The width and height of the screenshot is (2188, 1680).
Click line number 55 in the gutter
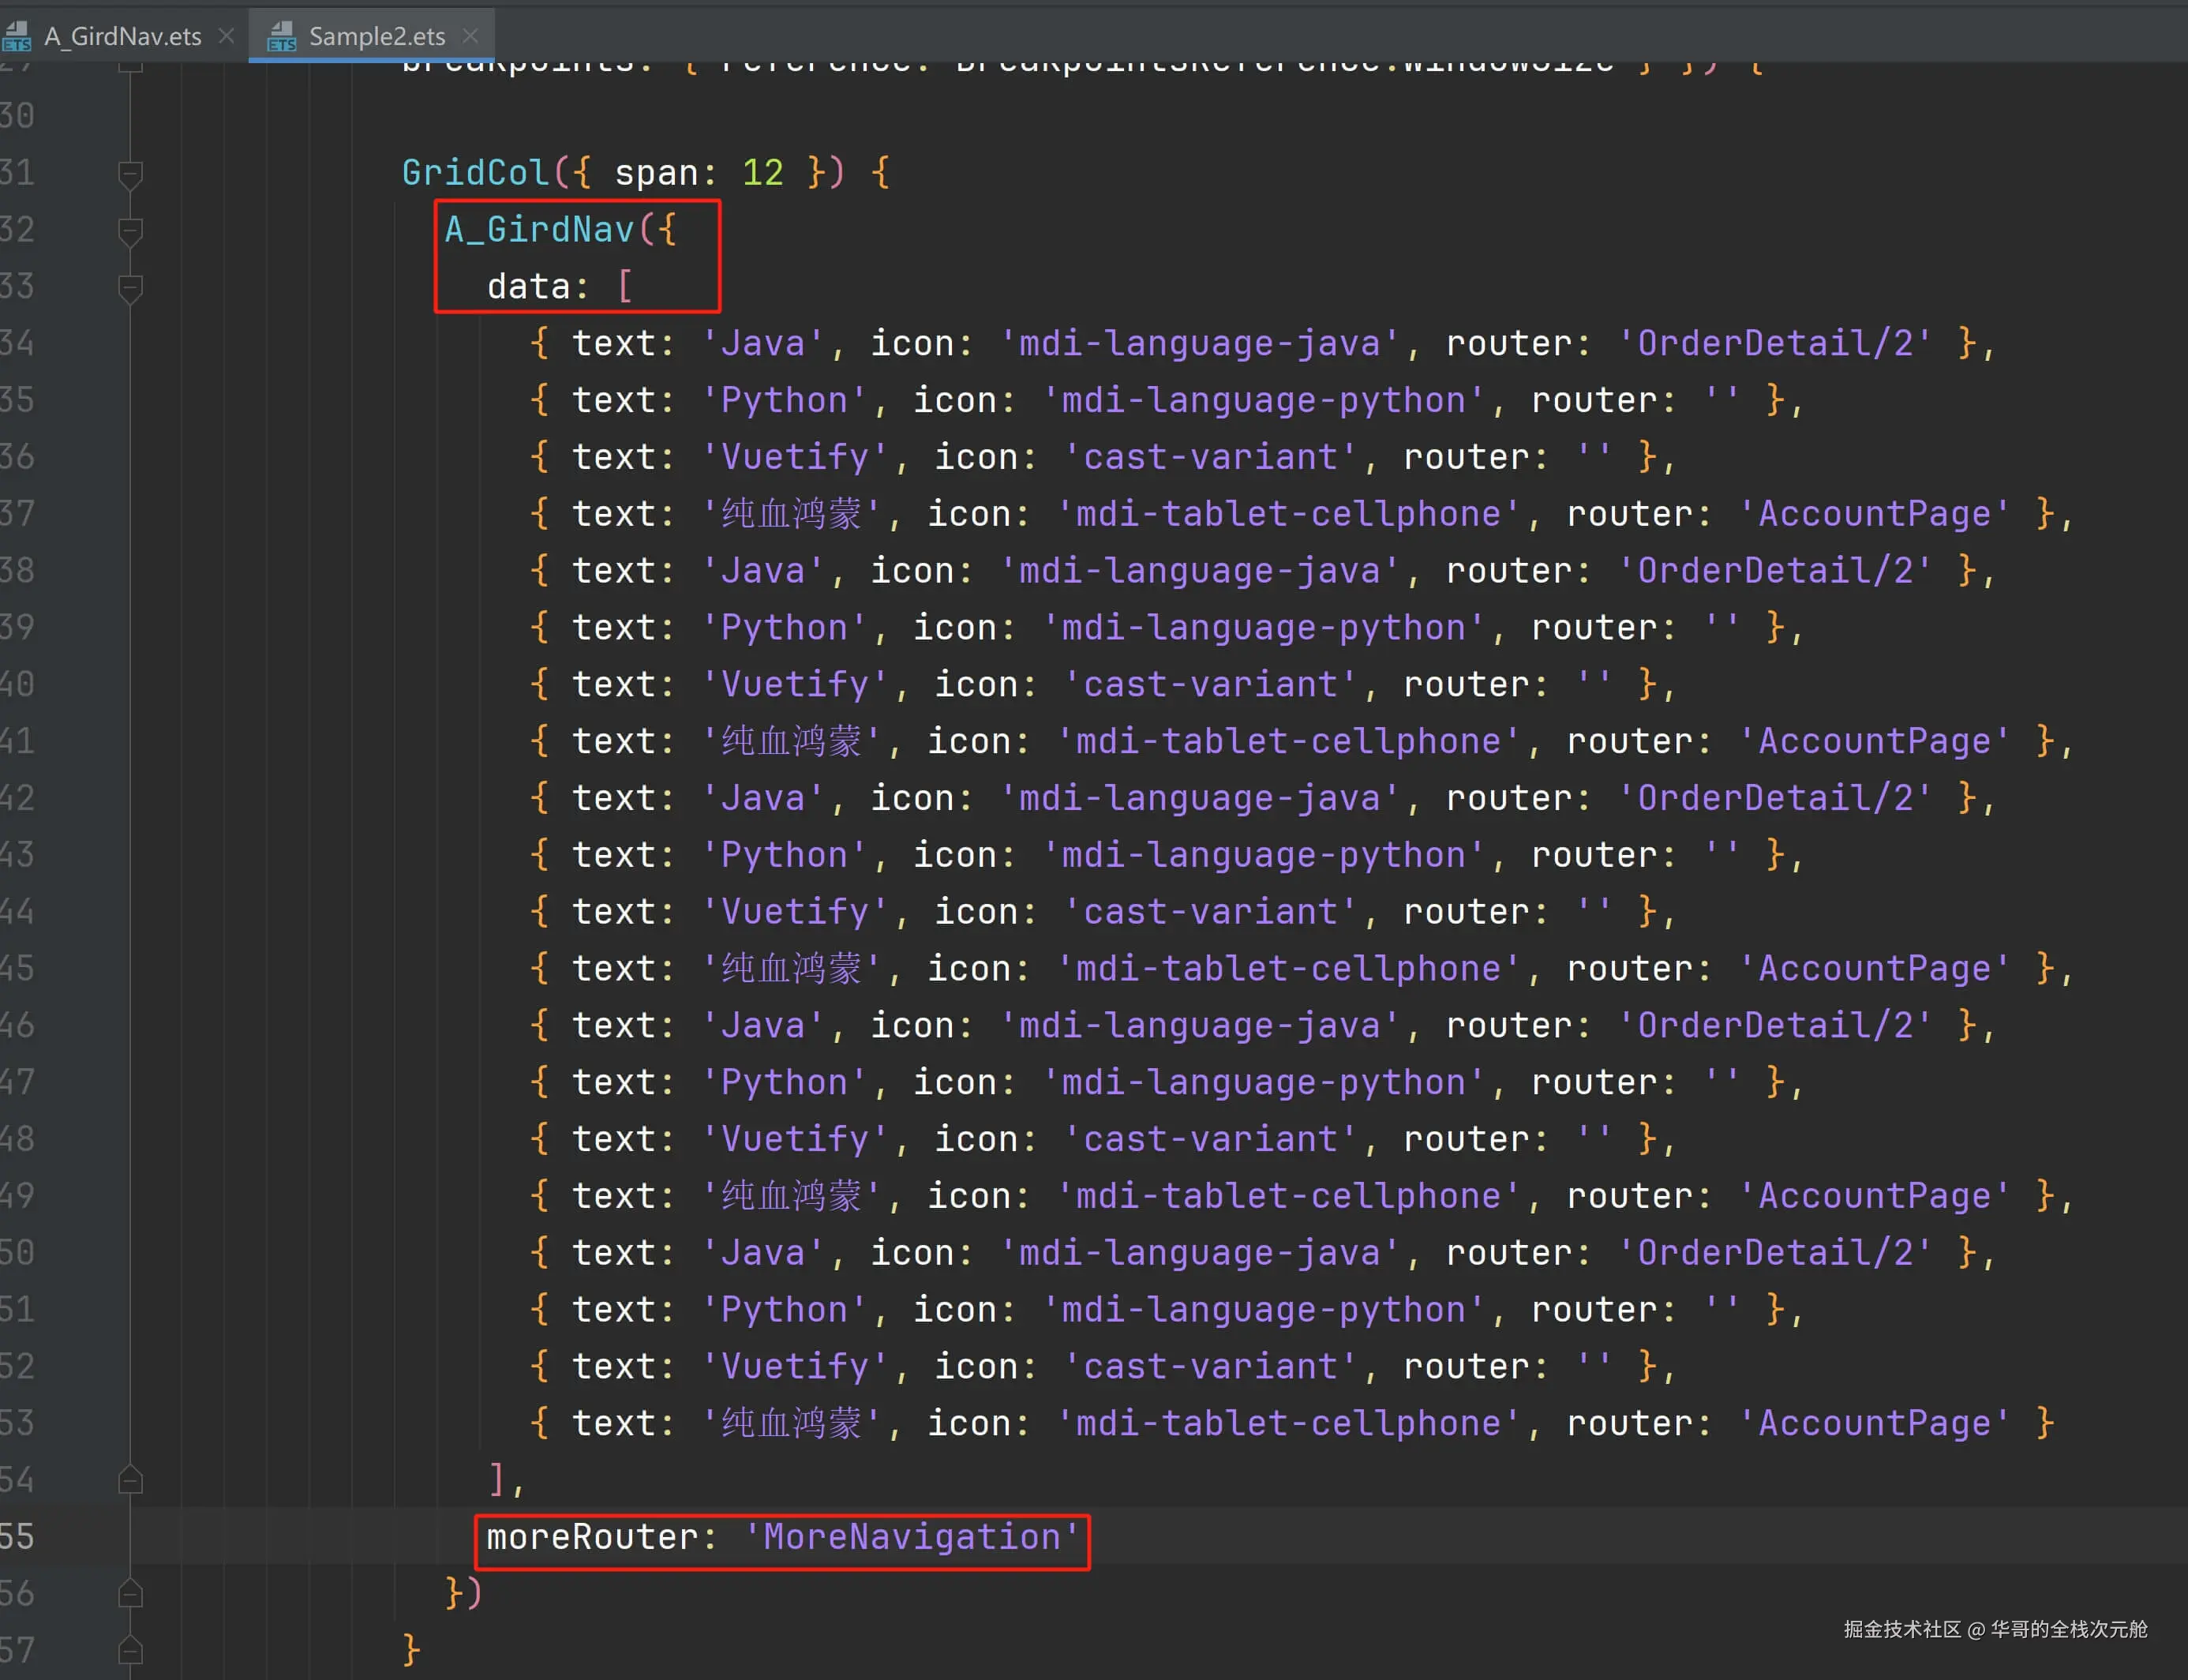[x=18, y=1537]
